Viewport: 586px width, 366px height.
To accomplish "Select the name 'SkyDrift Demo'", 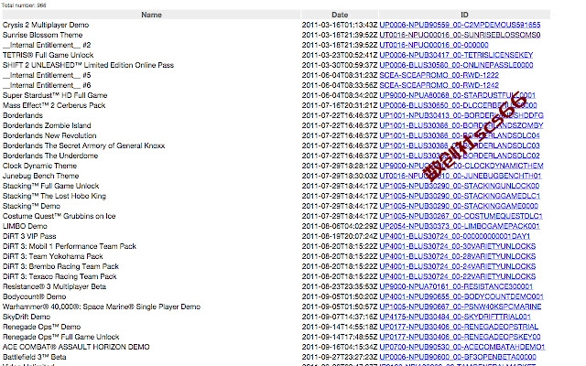I will click(27, 318).
